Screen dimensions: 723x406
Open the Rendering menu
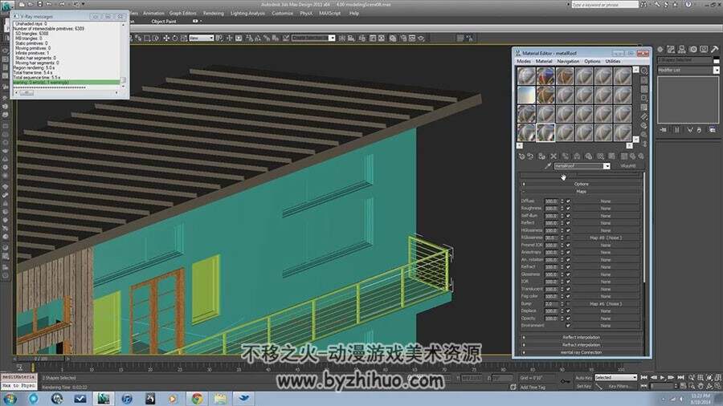(214, 14)
